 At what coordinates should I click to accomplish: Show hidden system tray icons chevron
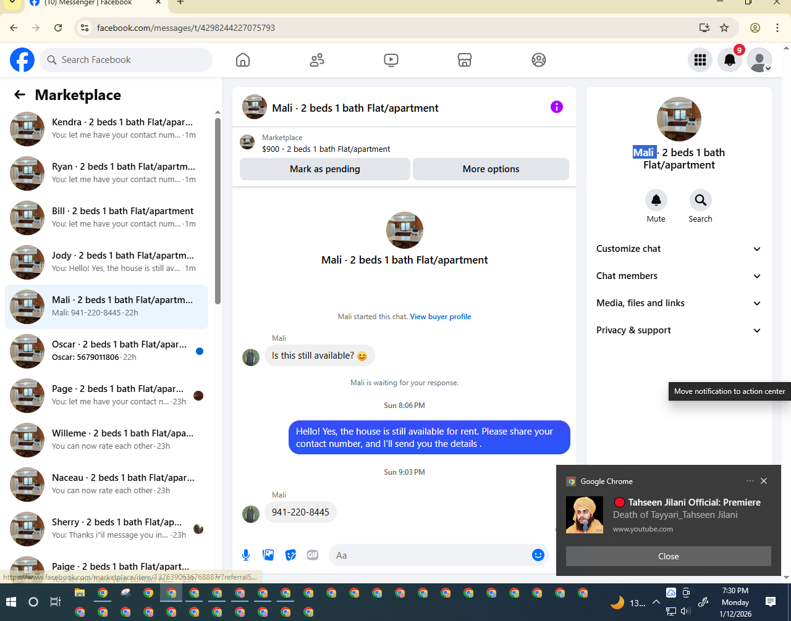point(656,602)
